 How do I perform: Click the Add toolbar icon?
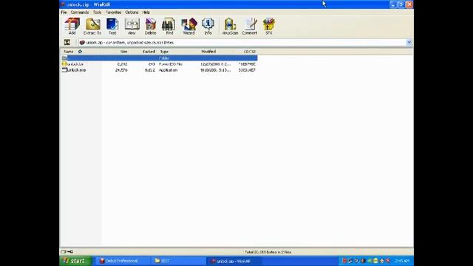click(72, 27)
